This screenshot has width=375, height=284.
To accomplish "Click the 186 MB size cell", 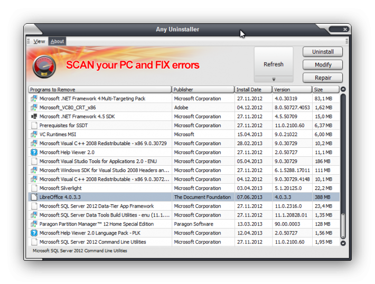I will point(322,162).
